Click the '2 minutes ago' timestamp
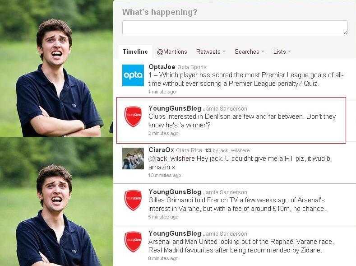Viewport: 356px width, 266px height. [163, 133]
